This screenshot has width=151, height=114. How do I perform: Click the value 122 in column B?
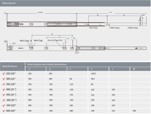[x=93, y=95]
